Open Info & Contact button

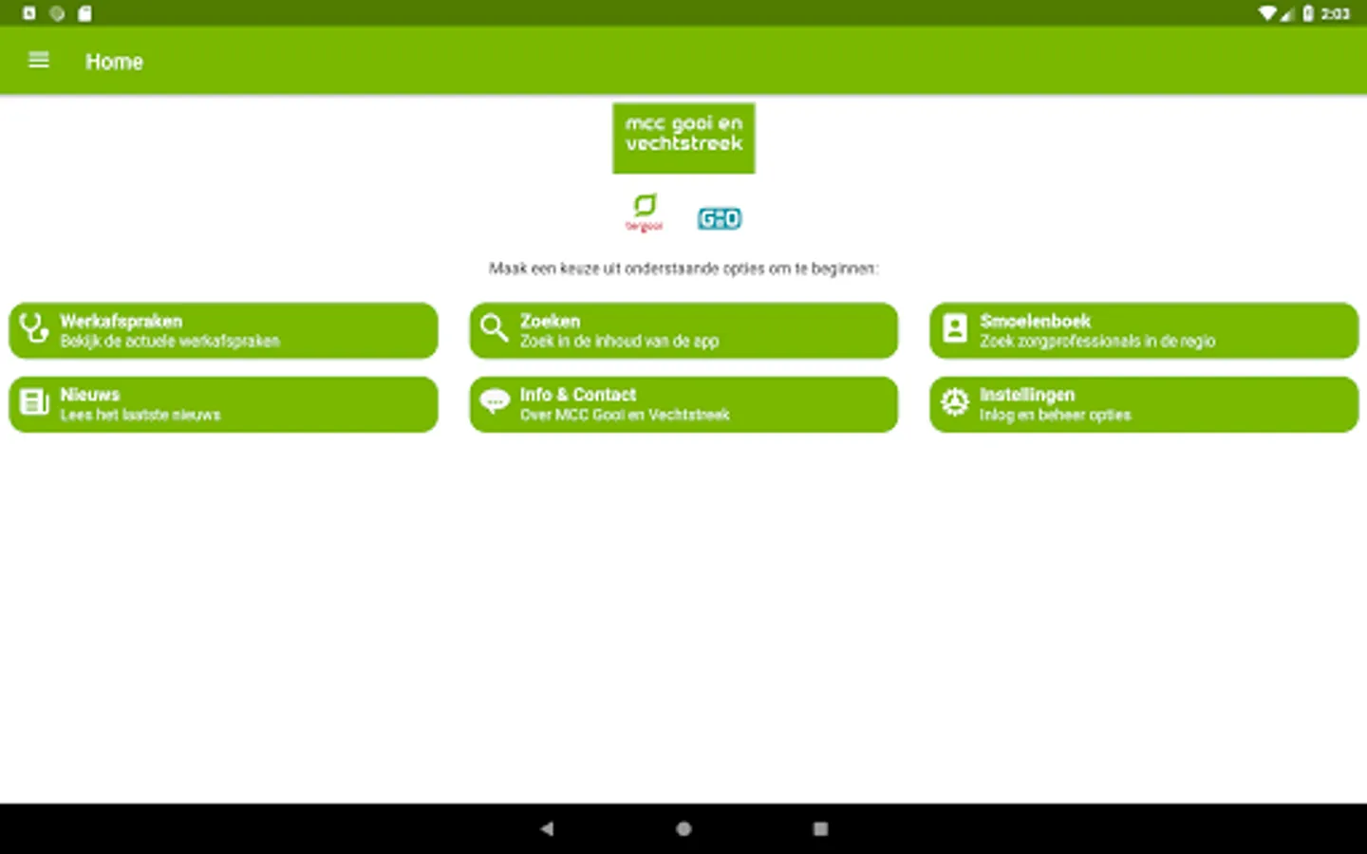point(683,404)
